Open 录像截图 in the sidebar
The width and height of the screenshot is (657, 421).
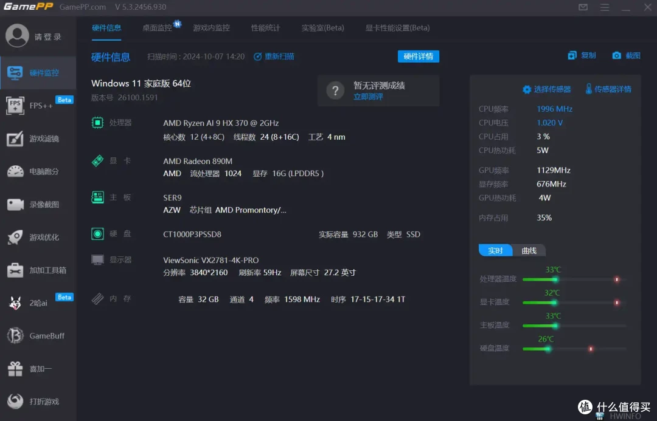point(38,204)
